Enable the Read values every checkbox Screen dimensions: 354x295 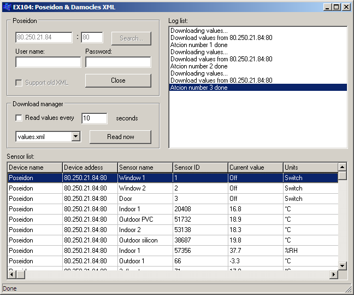pos(19,118)
